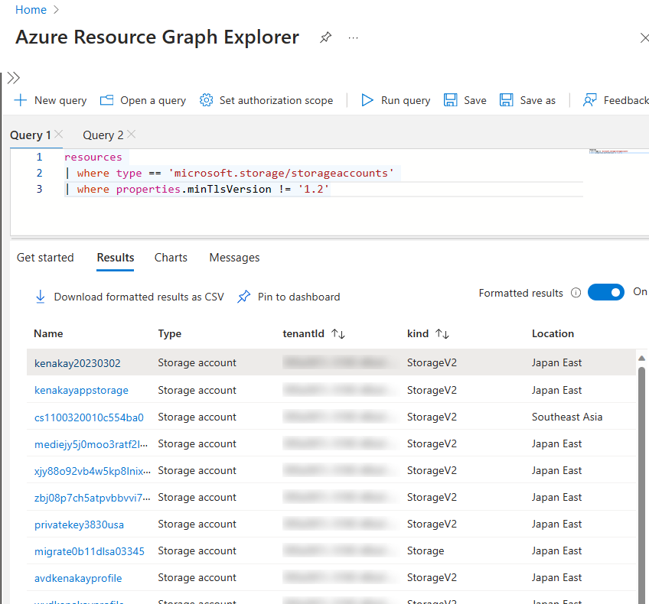This screenshot has width=649, height=604.
Task: Open the cs1100320010c554ba0 storage account
Action: (89, 417)
